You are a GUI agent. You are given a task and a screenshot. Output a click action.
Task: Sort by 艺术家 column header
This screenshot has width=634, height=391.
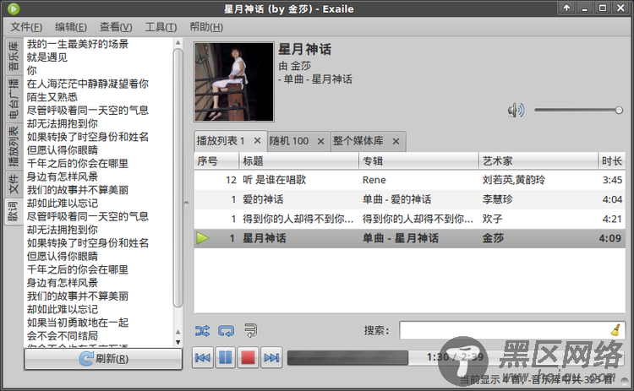tap(538, 160)
